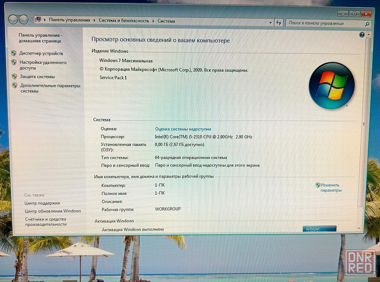Click the vertical scrollbar down arrow

[359, 227]
